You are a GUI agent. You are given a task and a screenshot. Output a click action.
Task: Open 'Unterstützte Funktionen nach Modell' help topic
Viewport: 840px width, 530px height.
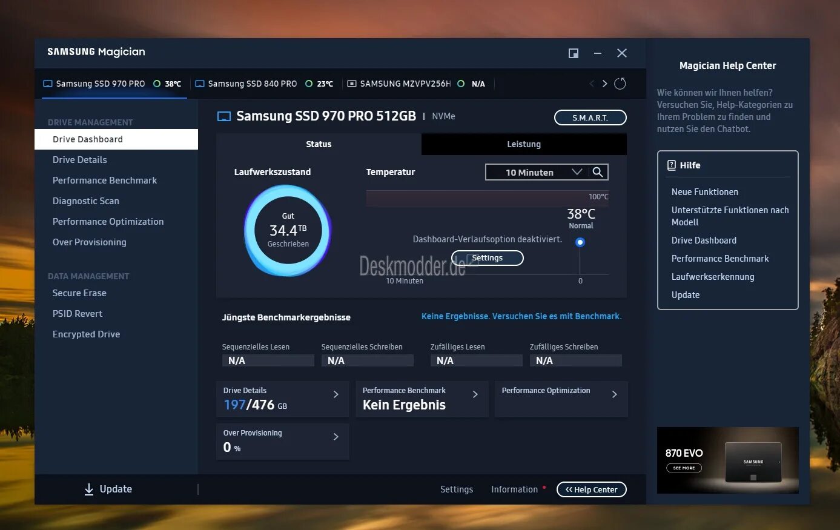(x=730, y=216)
